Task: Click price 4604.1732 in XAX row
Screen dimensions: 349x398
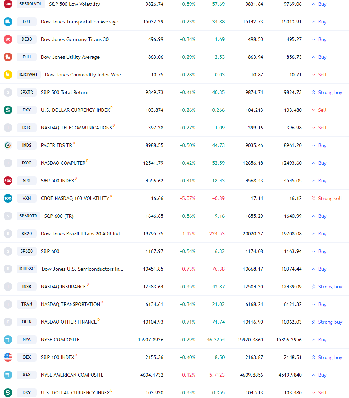Action: click(151, 375)
